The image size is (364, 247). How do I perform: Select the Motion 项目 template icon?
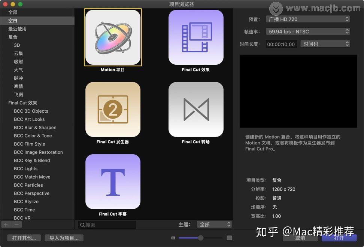(113, 37)
